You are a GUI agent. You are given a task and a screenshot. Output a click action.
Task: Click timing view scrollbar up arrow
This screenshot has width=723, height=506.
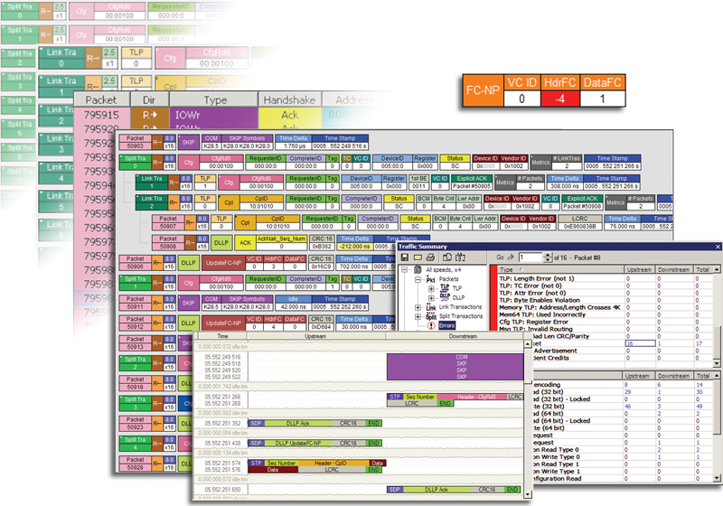tap(528, 344)
